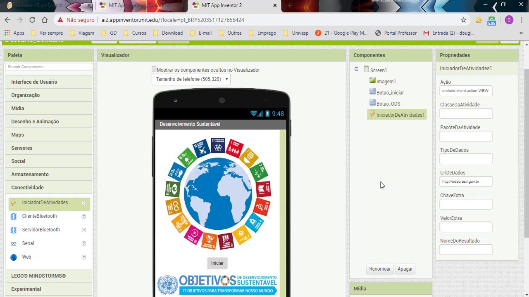Click the 'Não seguro' warning icon
The width and height of the screenshot is (529, 297).
pos(60,20)
